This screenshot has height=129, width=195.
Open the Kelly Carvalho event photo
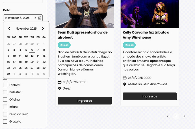tap(150, 14)
